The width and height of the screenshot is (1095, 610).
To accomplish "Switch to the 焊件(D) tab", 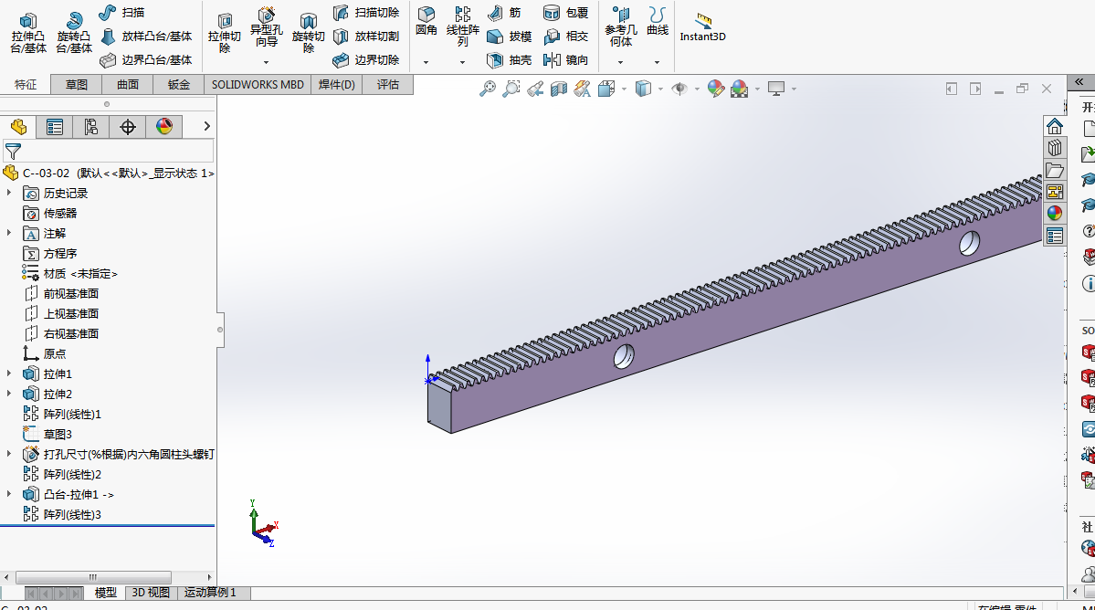I will coord(337,84).
